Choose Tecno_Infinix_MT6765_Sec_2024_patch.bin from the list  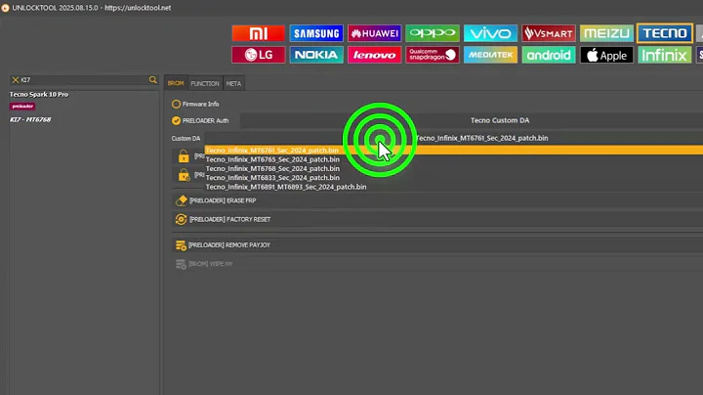click(272, 159)
